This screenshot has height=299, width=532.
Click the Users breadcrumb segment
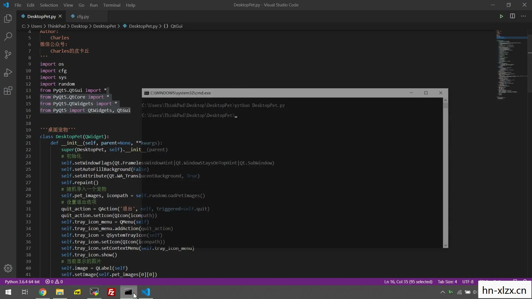[37, 26]
